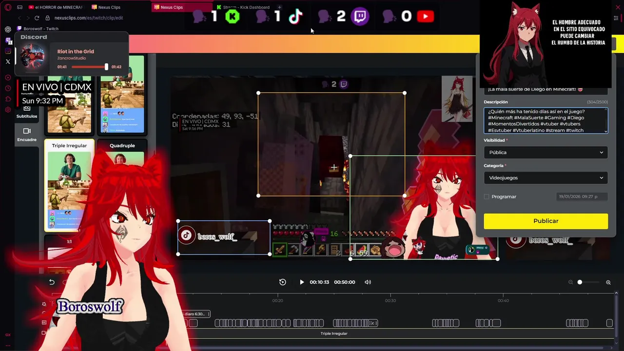Go forward with the browser forward arrow
This screenshot has height=351, width=624.
(28, 18)
